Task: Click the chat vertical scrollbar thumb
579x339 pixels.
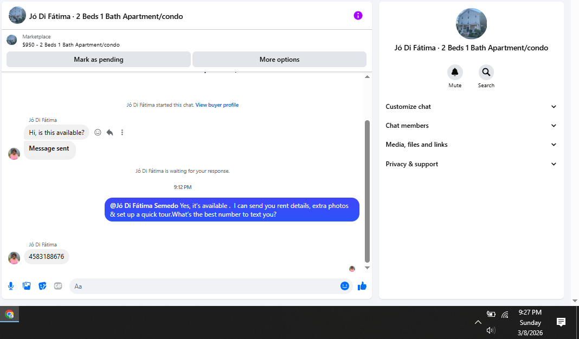Action: [x=367, y=191]
